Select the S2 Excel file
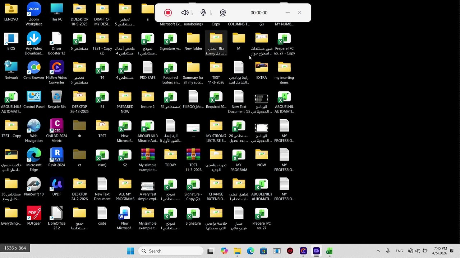Image resolution: width=460 pixels, height=258 pixels. click(125, 158)
